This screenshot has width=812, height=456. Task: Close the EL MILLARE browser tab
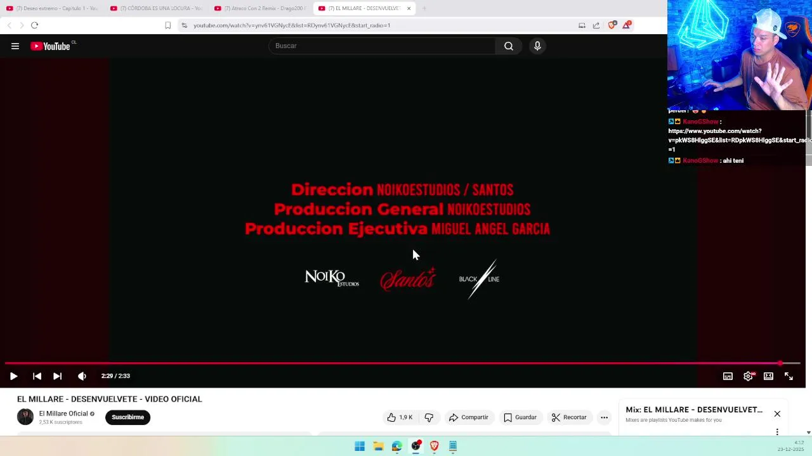tap(409, 8)
